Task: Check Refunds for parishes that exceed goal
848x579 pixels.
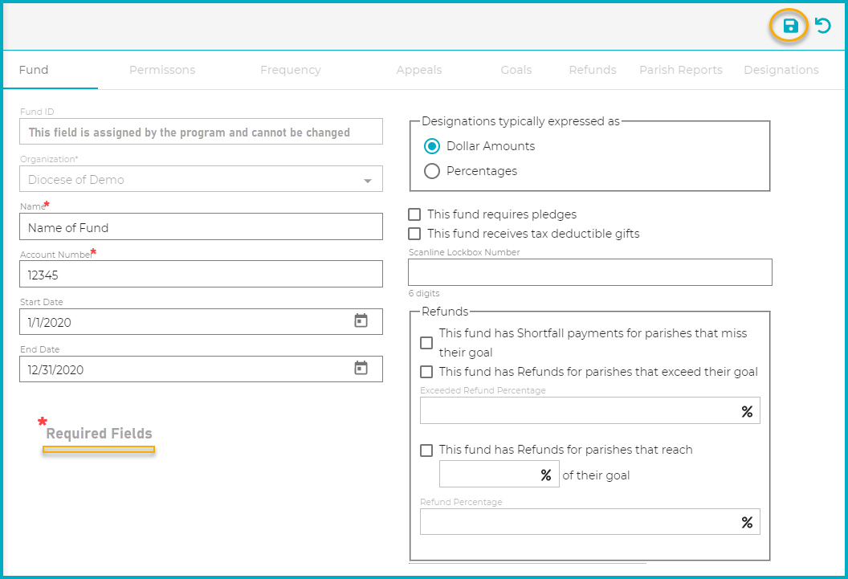Action: pos(426,372)
